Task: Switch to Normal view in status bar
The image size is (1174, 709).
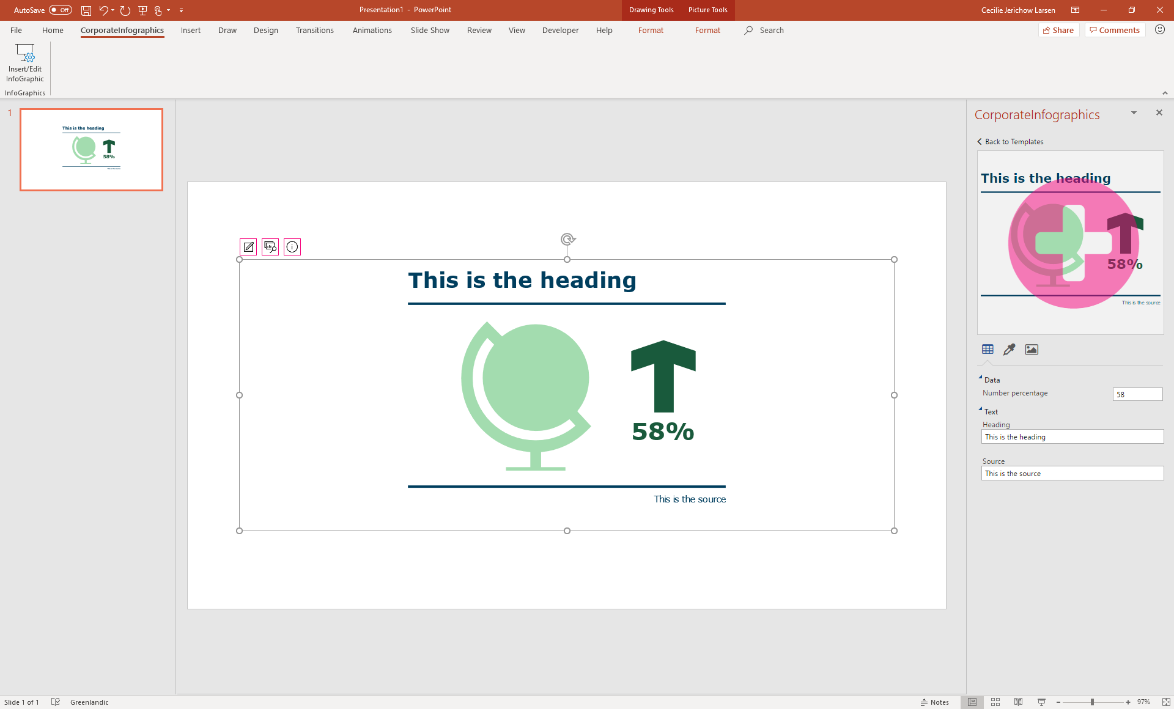Action: point(972,702)
